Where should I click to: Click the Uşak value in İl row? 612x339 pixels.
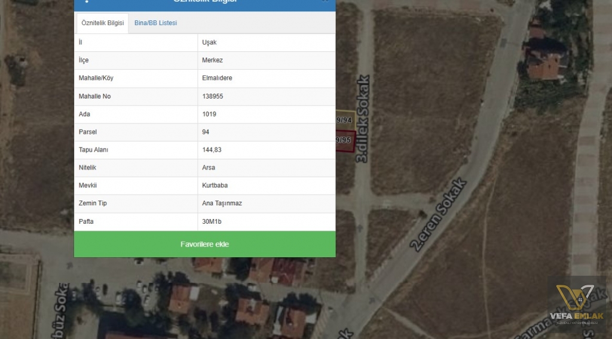pyautogui.click(x=209, y=42)
